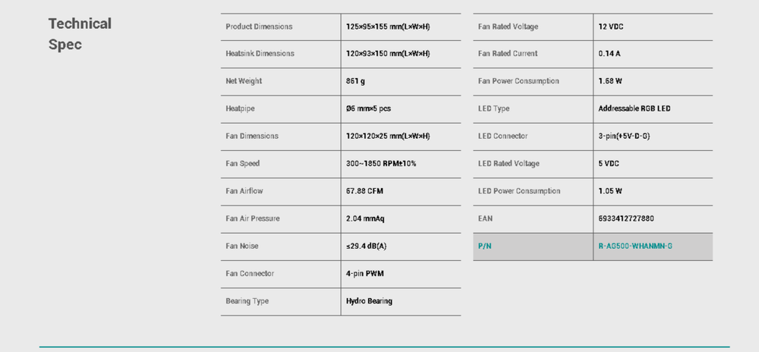Viewport: 759px width, 352px height.
Task: Click the 12 VDC fan voltage value
Action: click(613, 27)
